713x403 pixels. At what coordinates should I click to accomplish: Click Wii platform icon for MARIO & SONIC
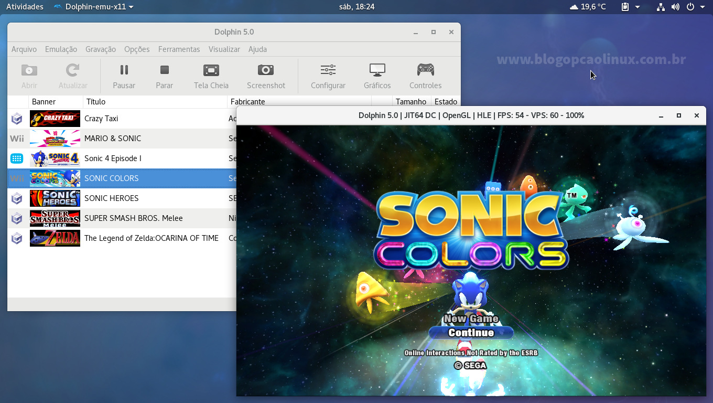17,139
